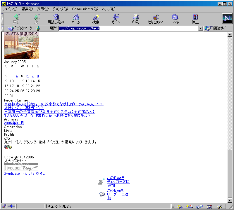This screenshot has height=210, width=234.
Task: Open entry 1人8,000円以下で泊まれる宿
Action: pos(49,115)
